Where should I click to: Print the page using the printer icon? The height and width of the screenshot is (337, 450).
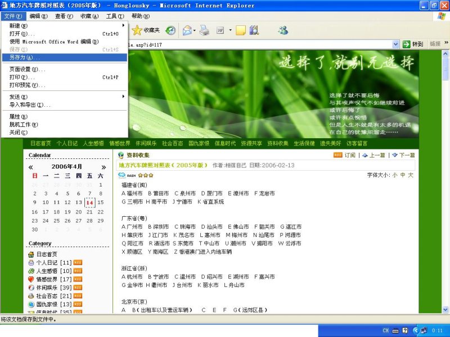pyautogui.click(x=204, y=31)
